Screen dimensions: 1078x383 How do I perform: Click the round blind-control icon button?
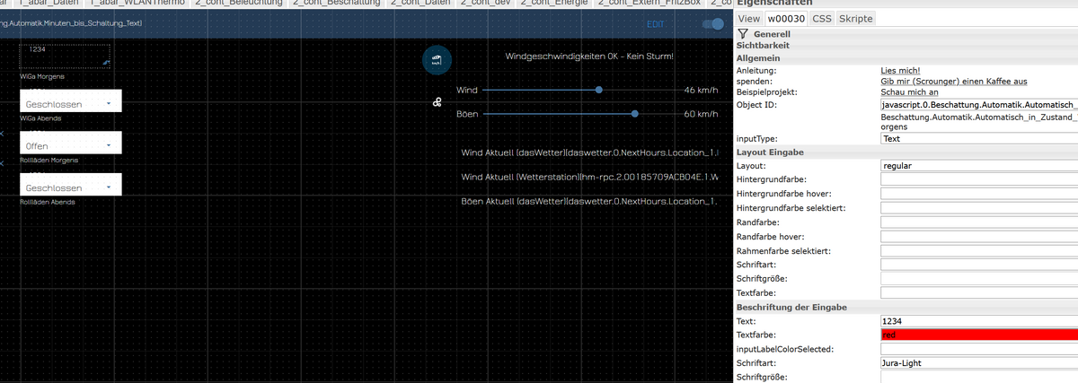437,59
